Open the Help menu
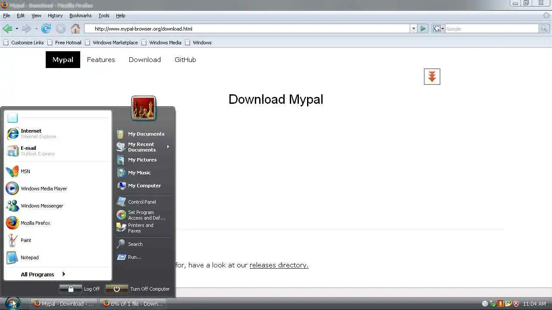The image size is (552, 310). point(121,15)
